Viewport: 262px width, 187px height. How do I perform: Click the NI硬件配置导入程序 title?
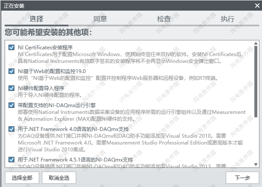[41, 88]
